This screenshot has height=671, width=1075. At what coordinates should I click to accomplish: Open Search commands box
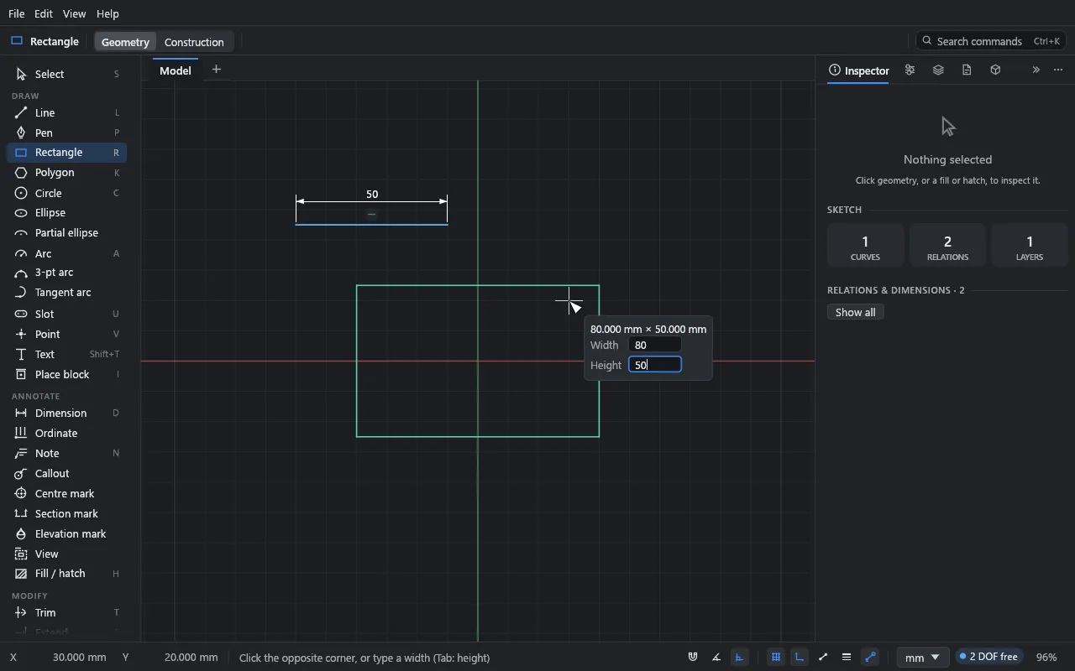point(991,41)
